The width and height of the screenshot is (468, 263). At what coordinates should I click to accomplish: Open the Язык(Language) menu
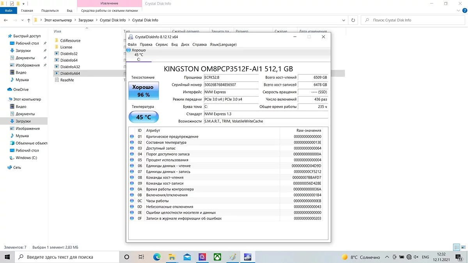[223, 44]
